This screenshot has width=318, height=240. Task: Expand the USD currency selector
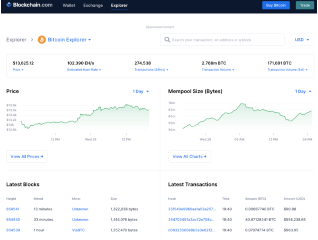pos(302,40)
